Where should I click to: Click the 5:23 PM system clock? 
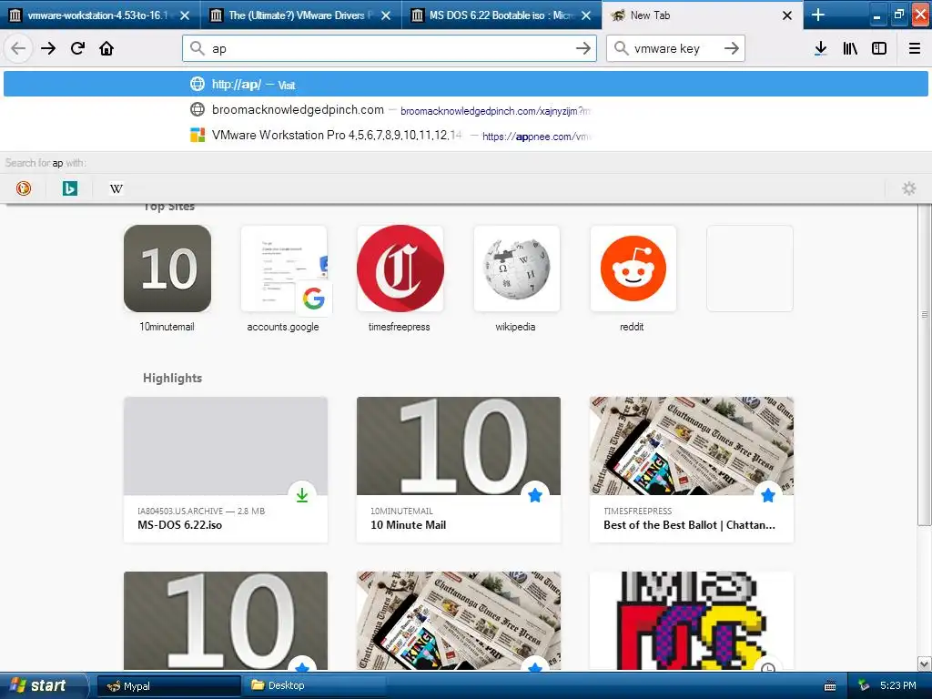tap(898, 685)
